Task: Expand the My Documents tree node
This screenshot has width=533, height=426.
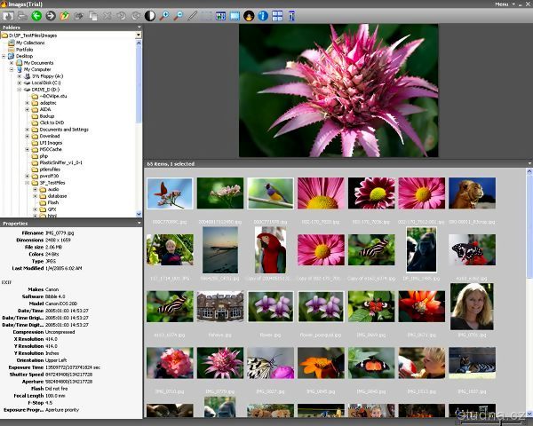Action: click(x=12, y=63)
